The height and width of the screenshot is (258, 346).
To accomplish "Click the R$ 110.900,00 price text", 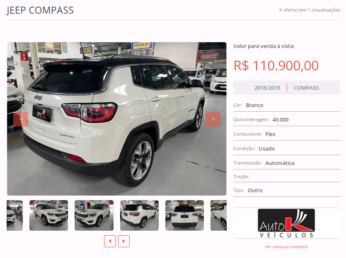I will (276, 66).
